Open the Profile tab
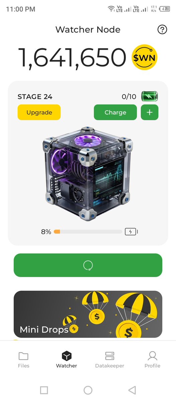 pos(152,359)
